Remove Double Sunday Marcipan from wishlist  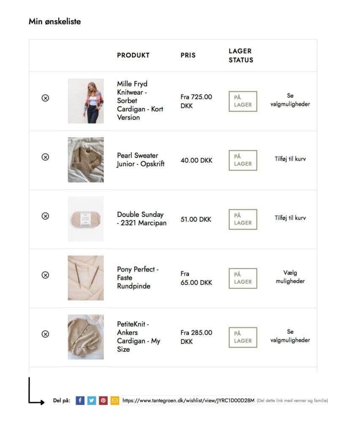(45, 216)
